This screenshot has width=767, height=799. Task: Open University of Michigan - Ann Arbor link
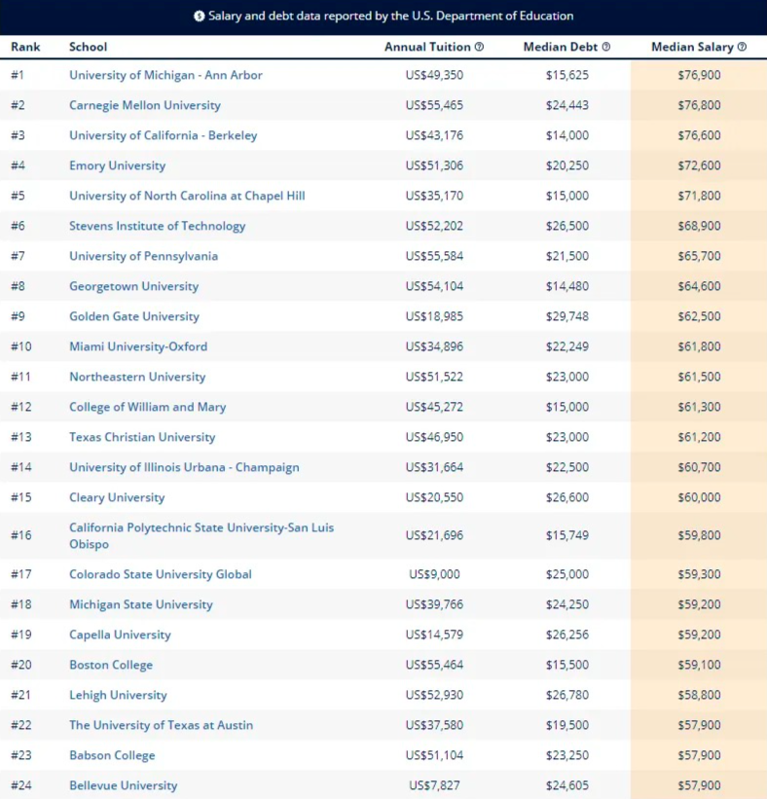tap(165, 75)
